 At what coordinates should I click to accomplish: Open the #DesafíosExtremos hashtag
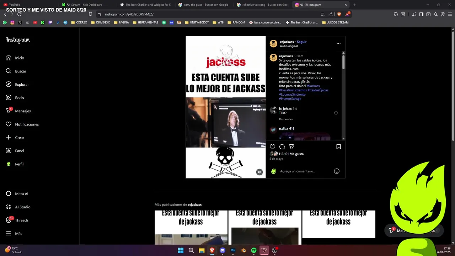coord(293,90)
